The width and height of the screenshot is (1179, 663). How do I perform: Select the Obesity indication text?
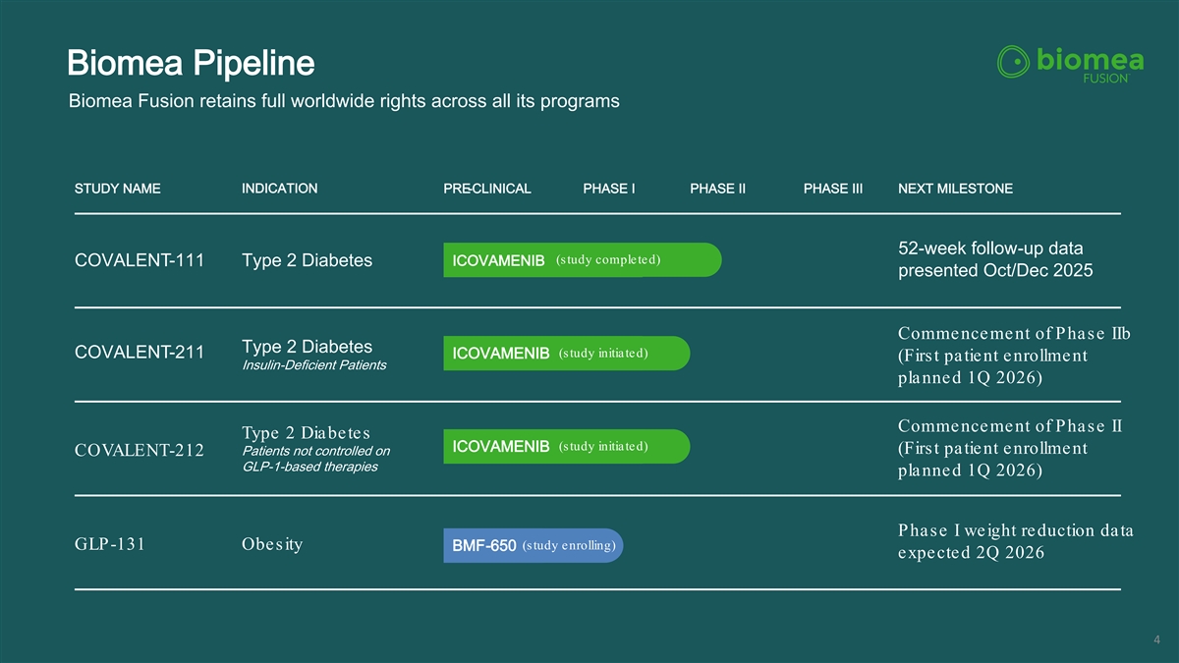point(272,544)
